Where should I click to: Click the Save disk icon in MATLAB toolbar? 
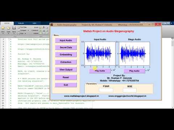tap(14, 28)
